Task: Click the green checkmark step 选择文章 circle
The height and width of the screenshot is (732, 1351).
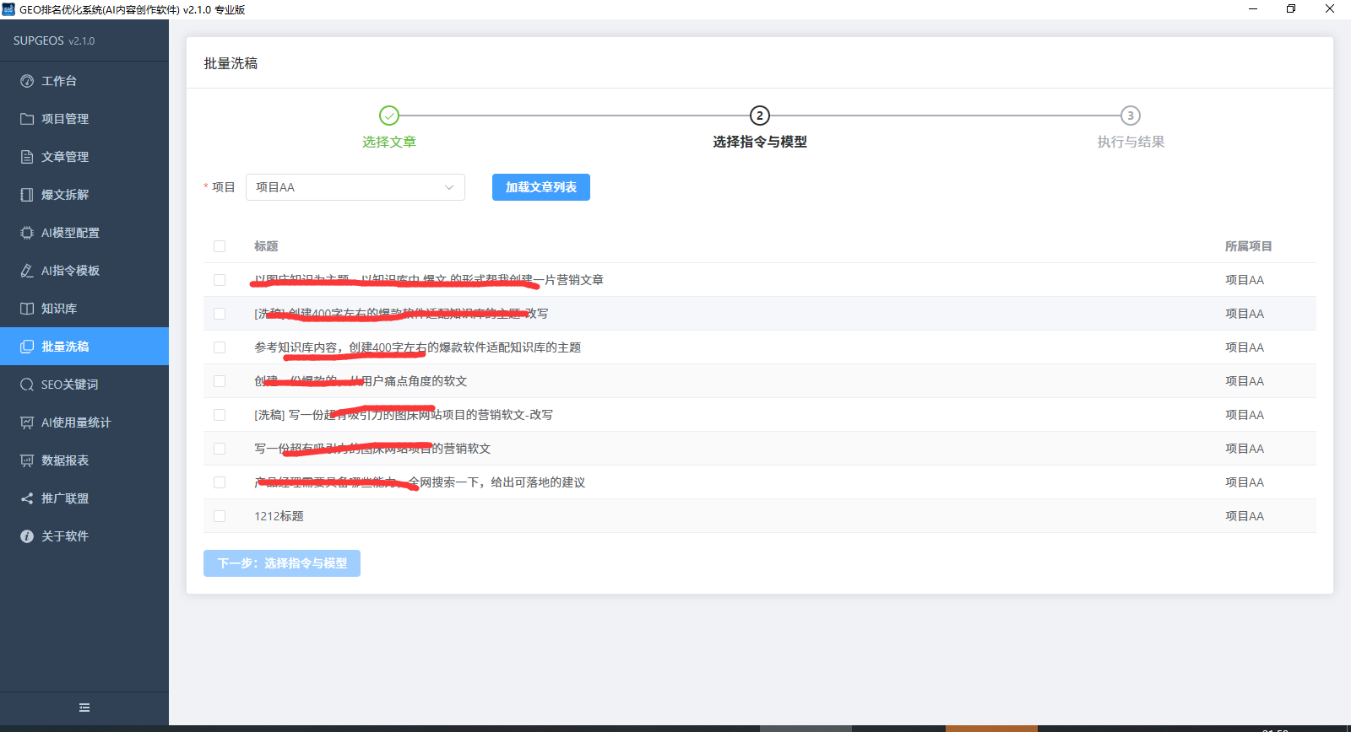Action: 389,116
